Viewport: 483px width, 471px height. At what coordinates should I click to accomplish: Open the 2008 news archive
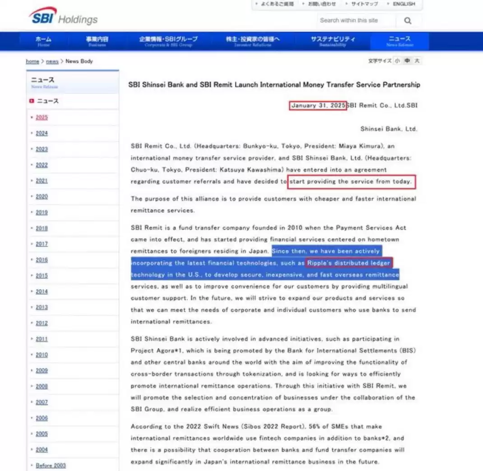[42, 386]
